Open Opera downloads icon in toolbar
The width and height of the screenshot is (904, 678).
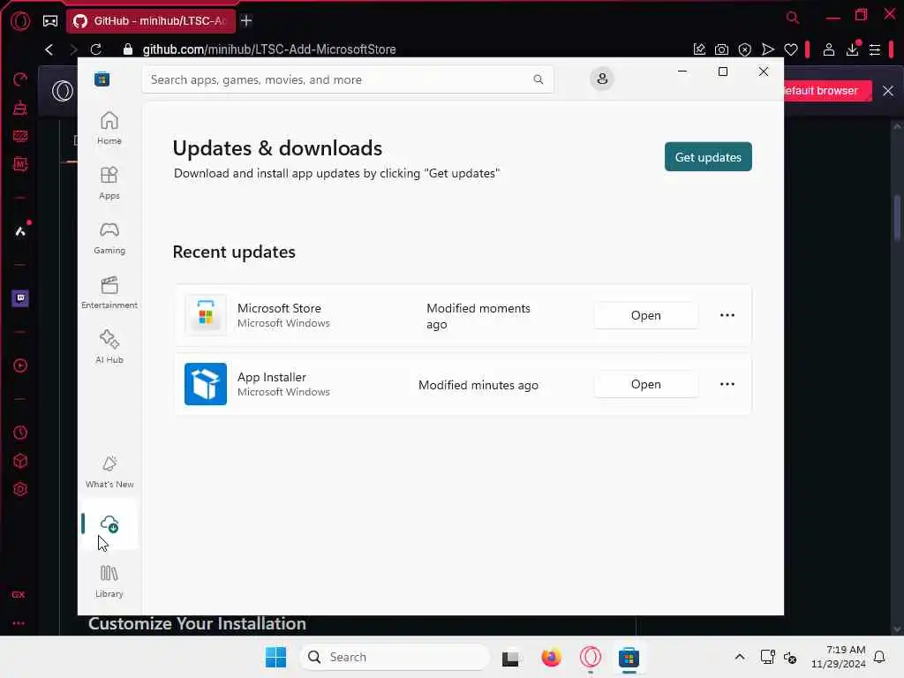(853, 49)
